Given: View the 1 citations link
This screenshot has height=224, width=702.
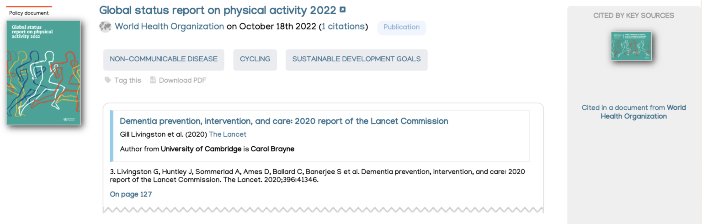Looking at the screenshot, I should [343, 27].
